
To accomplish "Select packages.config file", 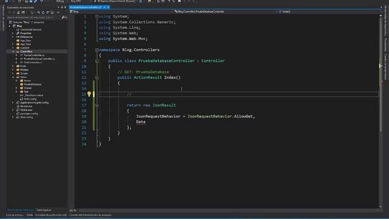I will click(x=29, y=114).
